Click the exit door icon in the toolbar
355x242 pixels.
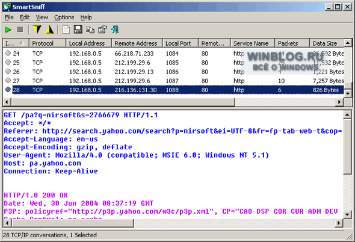[x=115, y=29]
